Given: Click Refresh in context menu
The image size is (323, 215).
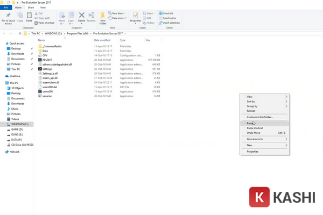Looking at the screenshot, I should [264, 111].
